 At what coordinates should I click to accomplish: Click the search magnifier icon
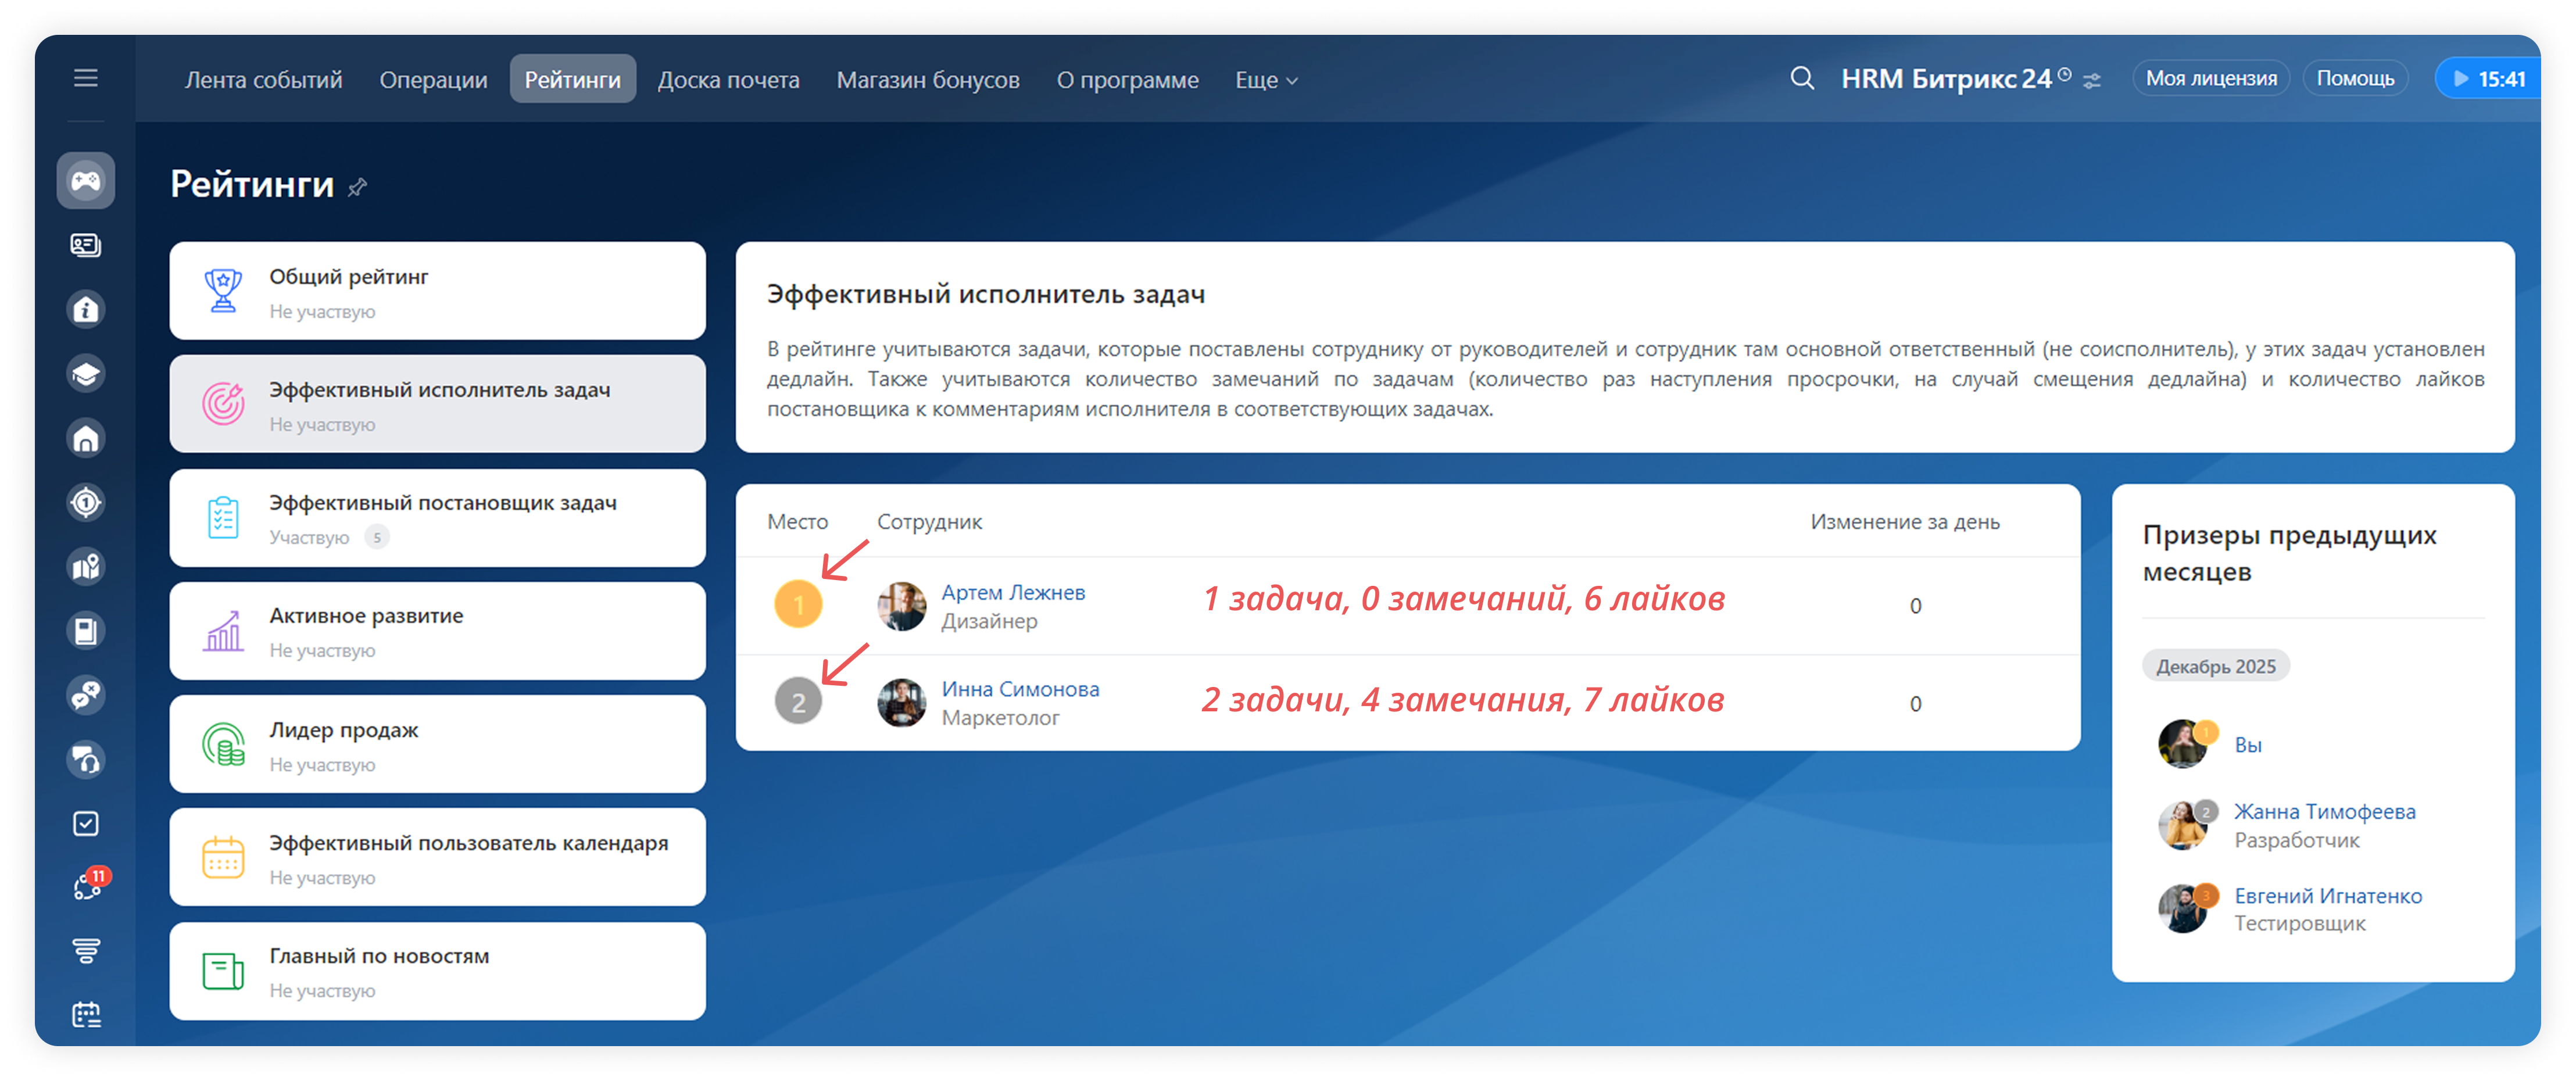pyautogui.click(x=1802, y=79)
